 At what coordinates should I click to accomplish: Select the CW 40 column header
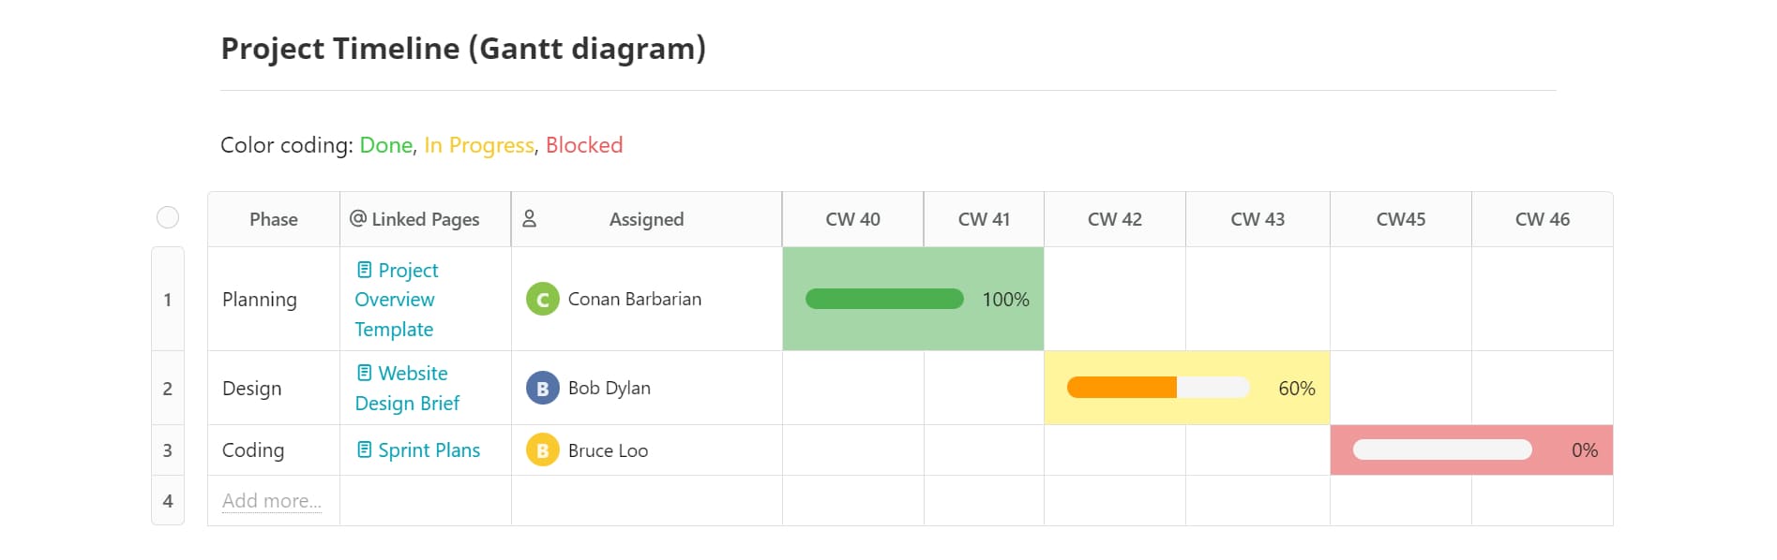click(x=852, y=218)
